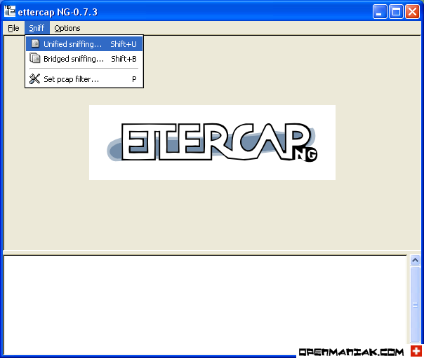
Task: Open the Options menu
Action: 67,28
